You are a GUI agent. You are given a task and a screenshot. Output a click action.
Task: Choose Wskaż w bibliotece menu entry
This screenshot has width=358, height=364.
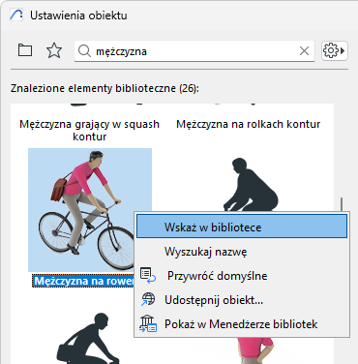(x=242, y=227)
